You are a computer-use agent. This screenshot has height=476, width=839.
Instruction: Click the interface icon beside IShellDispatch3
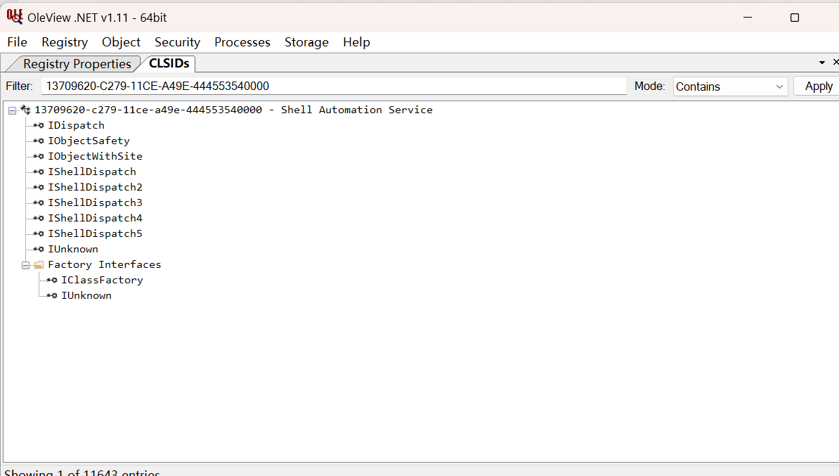pyautogui.click(x=39, y=202)
